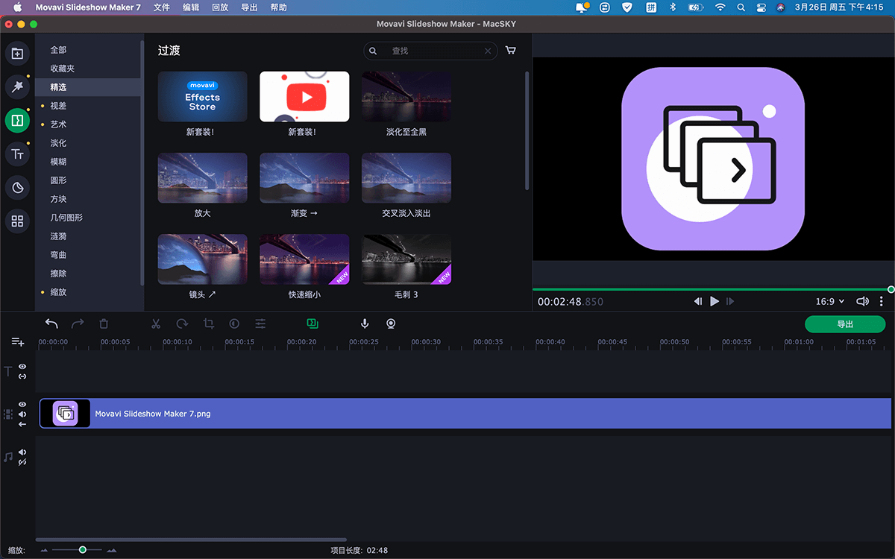The height and width of the screenshot is (559, 895).
Task: Open the filters magic wand panel
Action: coord(17,86)
